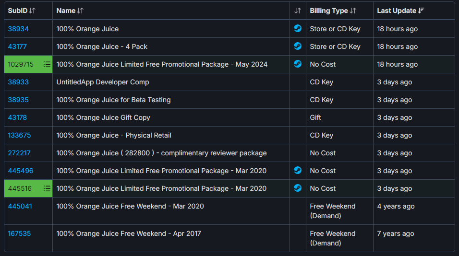Click Steam icon in 445496 row

298,170
